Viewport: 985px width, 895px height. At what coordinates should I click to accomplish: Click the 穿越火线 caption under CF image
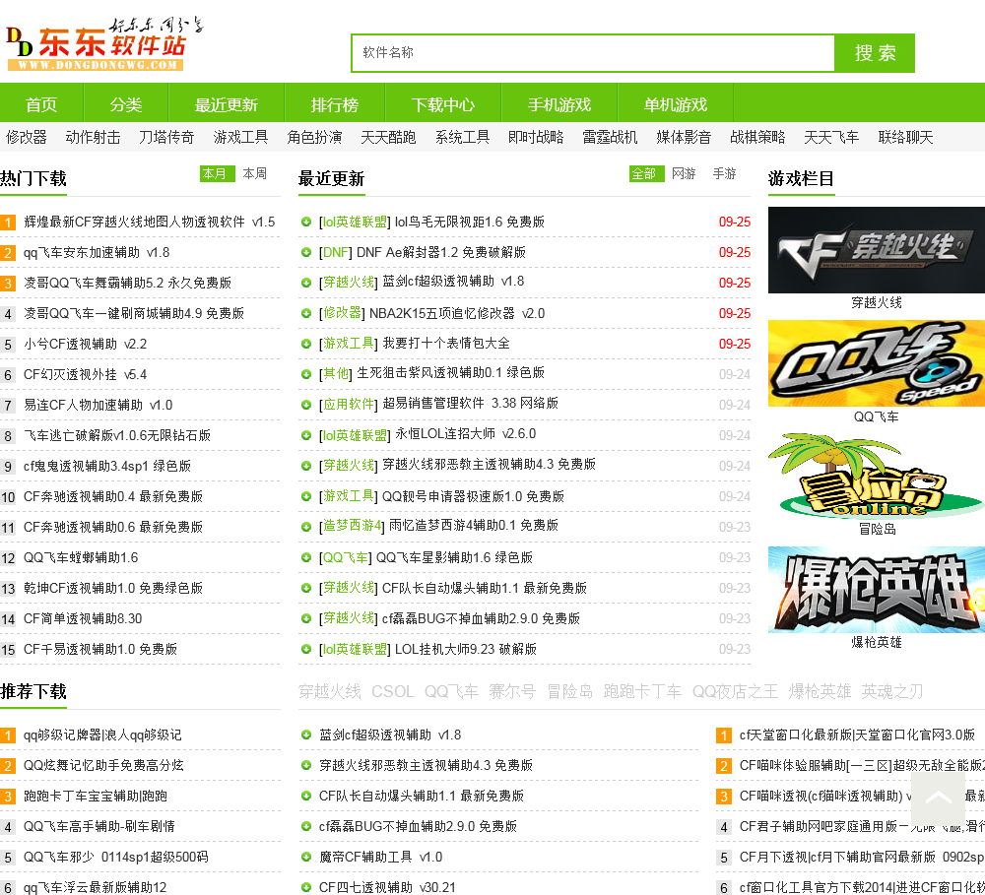877,302
